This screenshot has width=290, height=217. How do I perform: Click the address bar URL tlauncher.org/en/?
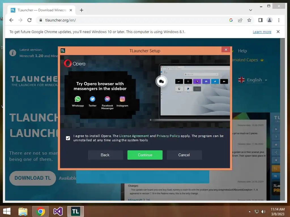(61, 20)
